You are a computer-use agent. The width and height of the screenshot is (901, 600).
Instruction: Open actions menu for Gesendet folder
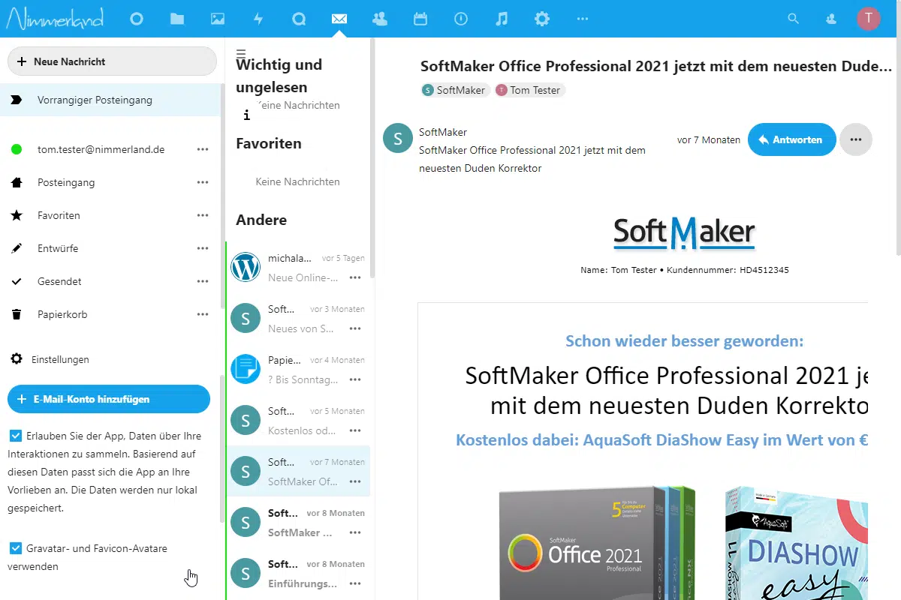[203, 281]
